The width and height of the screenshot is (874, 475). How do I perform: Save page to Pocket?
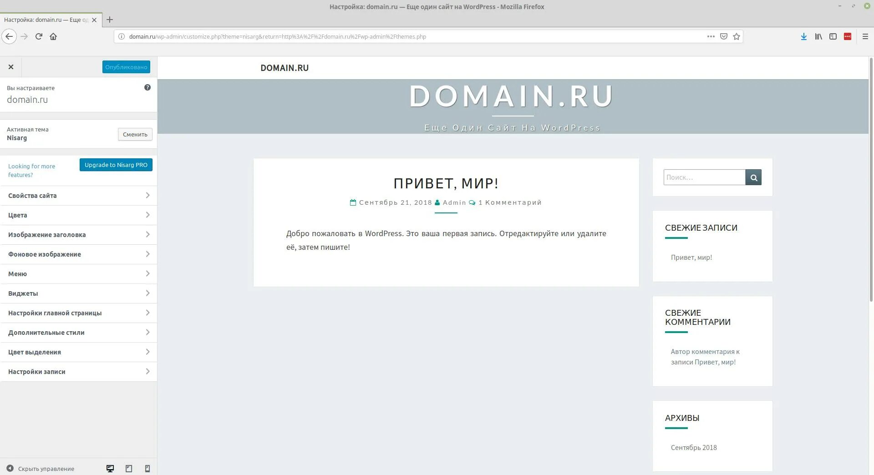[724, 36]
